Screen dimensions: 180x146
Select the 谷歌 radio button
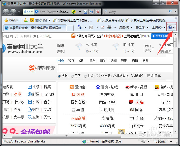pyautogui.click(x=85, y=76)
